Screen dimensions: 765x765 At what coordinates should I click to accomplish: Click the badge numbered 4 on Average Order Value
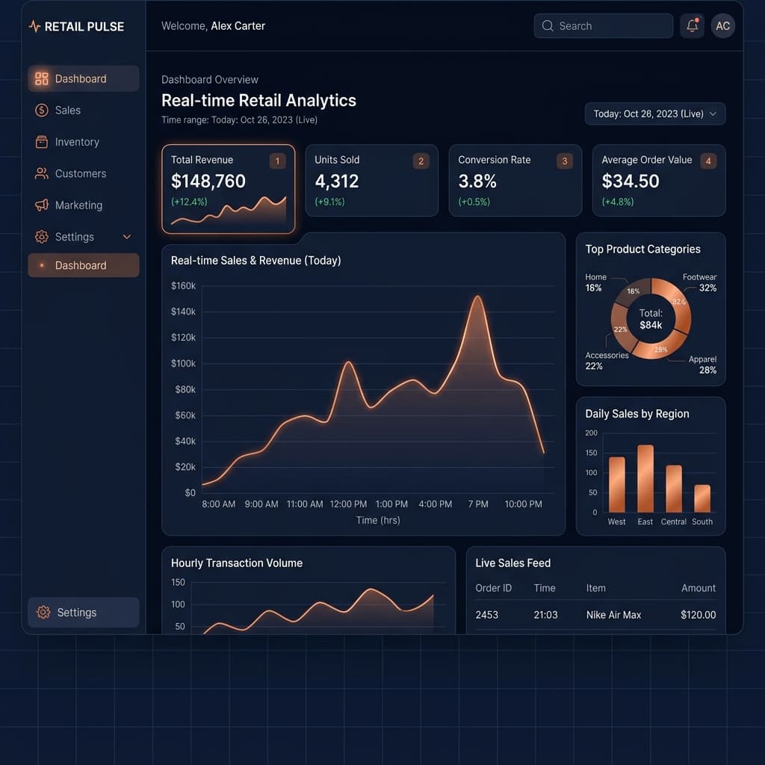(x=708, y=161)
